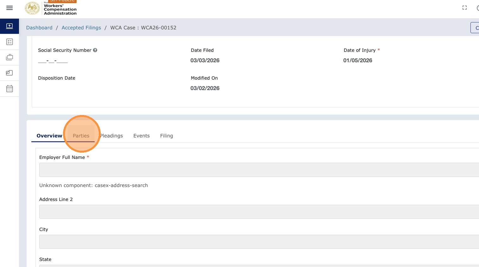
Task: Switch to the Filing tab
Action: point(167,136)
